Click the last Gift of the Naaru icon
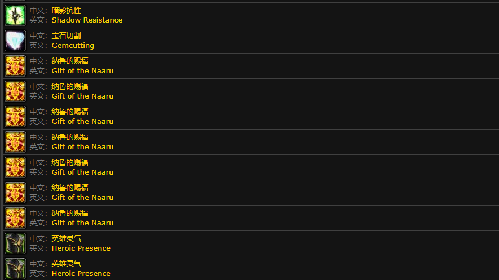 [x=15, y=218]
